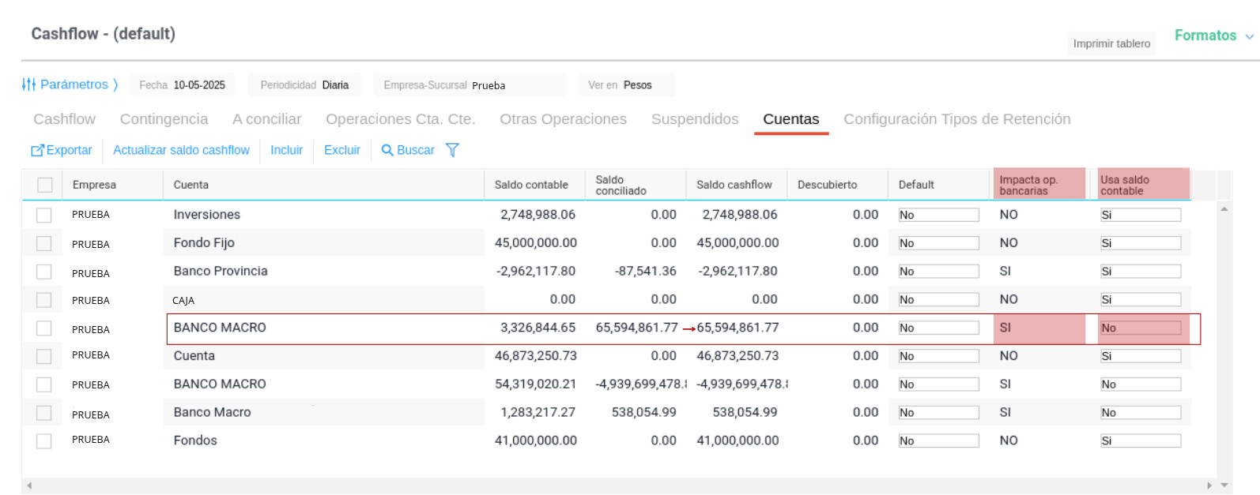Go to the Otras Operaciones tab
Image resolution: width=1260 pixels, height=495 pixels.
pos(563,119)
